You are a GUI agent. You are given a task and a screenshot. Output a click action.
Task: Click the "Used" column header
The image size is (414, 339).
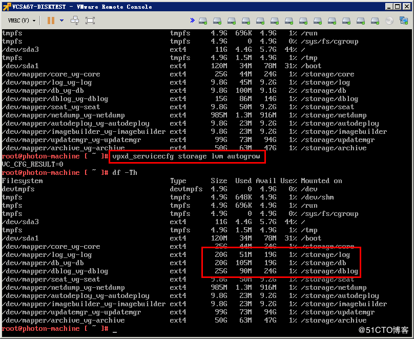243,181
